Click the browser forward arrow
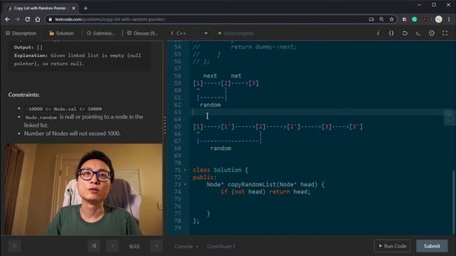Viewport: 456px width, 256px height. point(17,19)
